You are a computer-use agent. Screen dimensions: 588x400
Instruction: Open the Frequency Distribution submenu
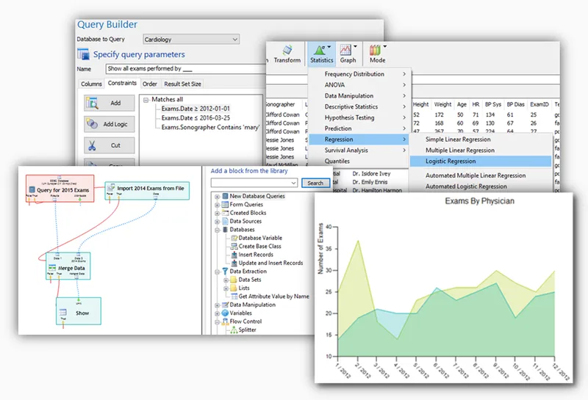359,74
